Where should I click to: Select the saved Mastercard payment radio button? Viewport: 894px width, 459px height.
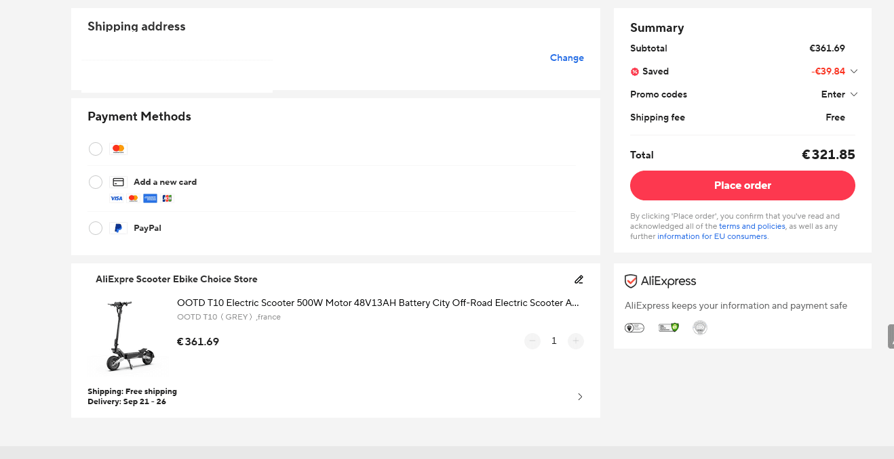[96, 149]
